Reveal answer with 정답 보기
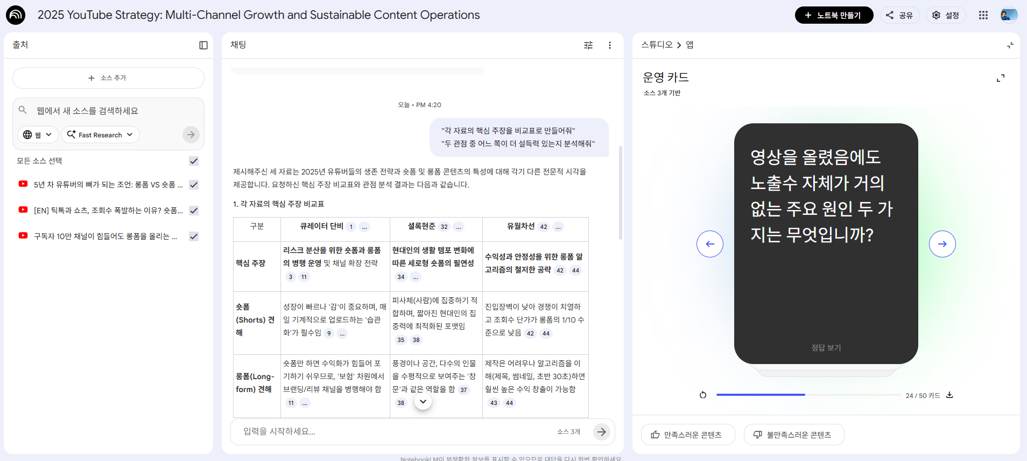The image size is (1027, 461). [x=826, y=348]
